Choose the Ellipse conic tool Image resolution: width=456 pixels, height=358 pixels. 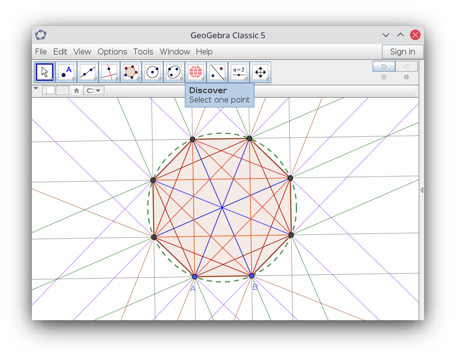tap(174, 72)
